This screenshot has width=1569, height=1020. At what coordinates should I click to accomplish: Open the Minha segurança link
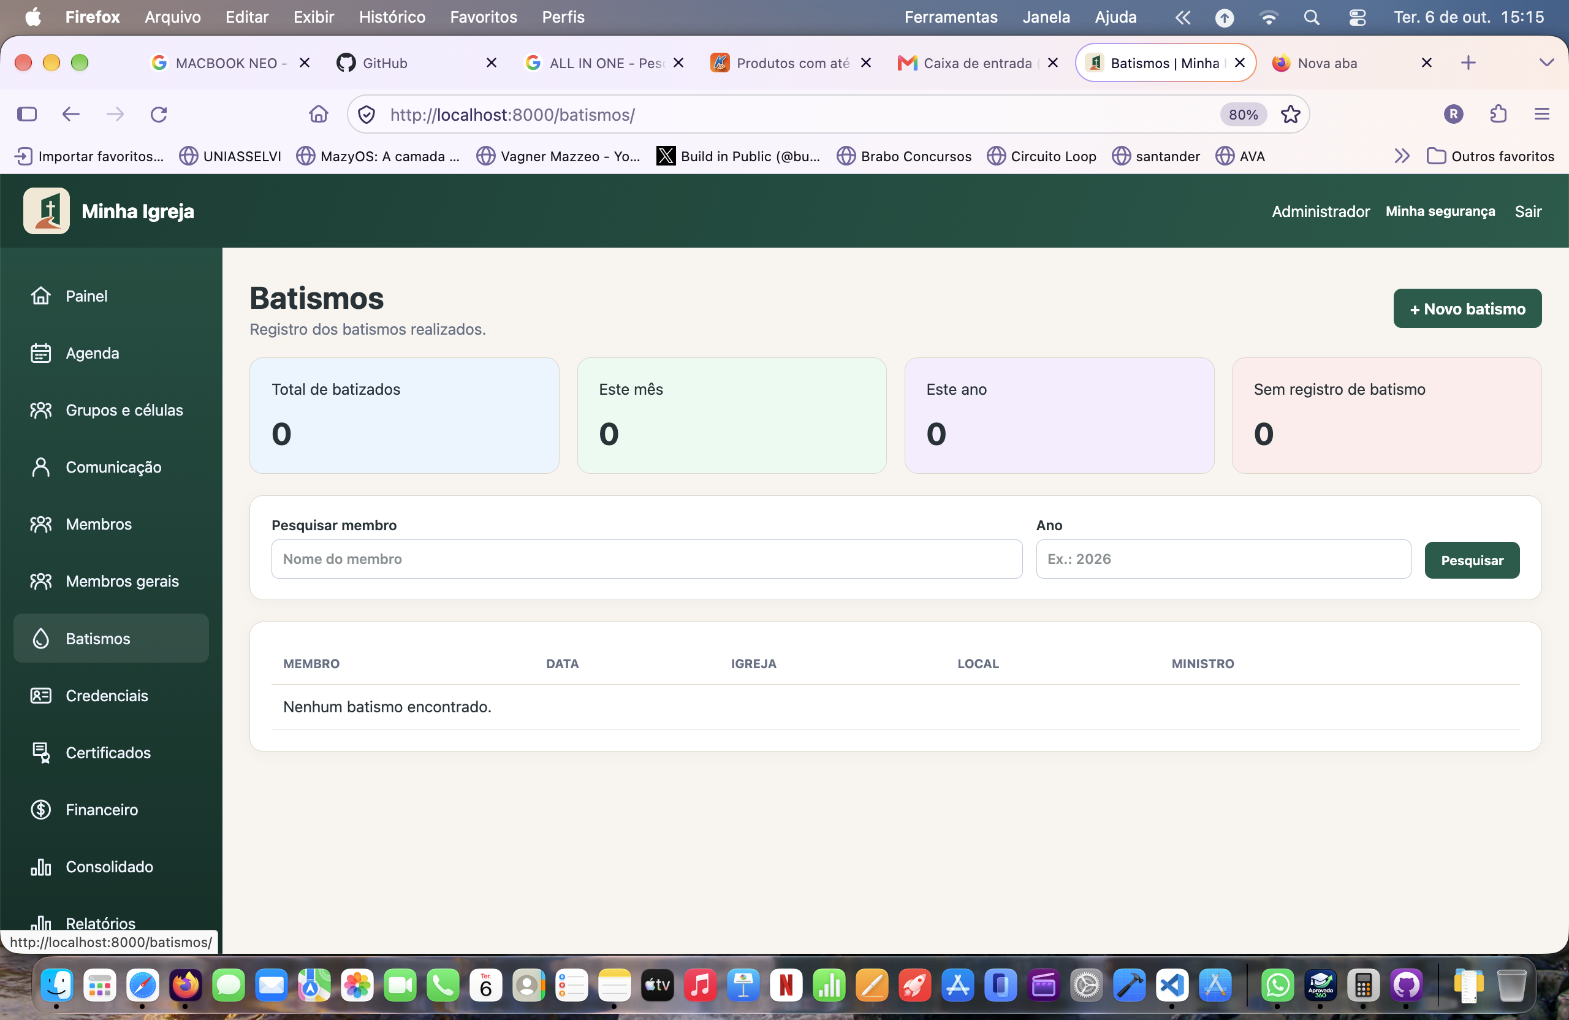pos(1440,211)
